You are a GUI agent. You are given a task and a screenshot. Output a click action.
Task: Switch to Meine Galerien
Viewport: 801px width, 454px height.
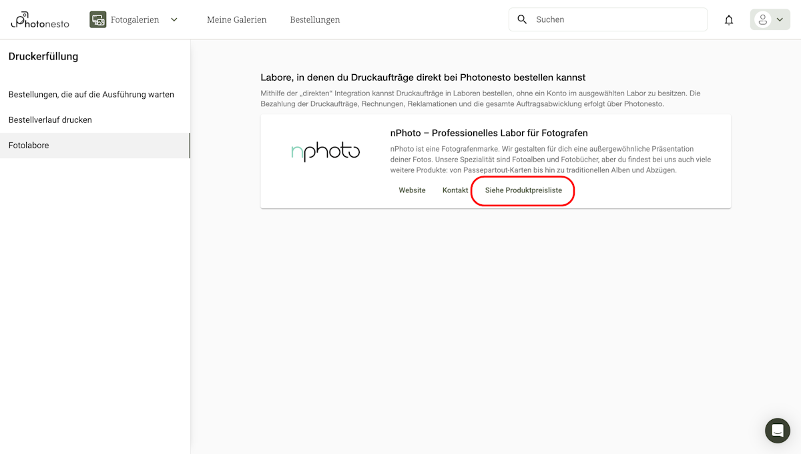236,19
